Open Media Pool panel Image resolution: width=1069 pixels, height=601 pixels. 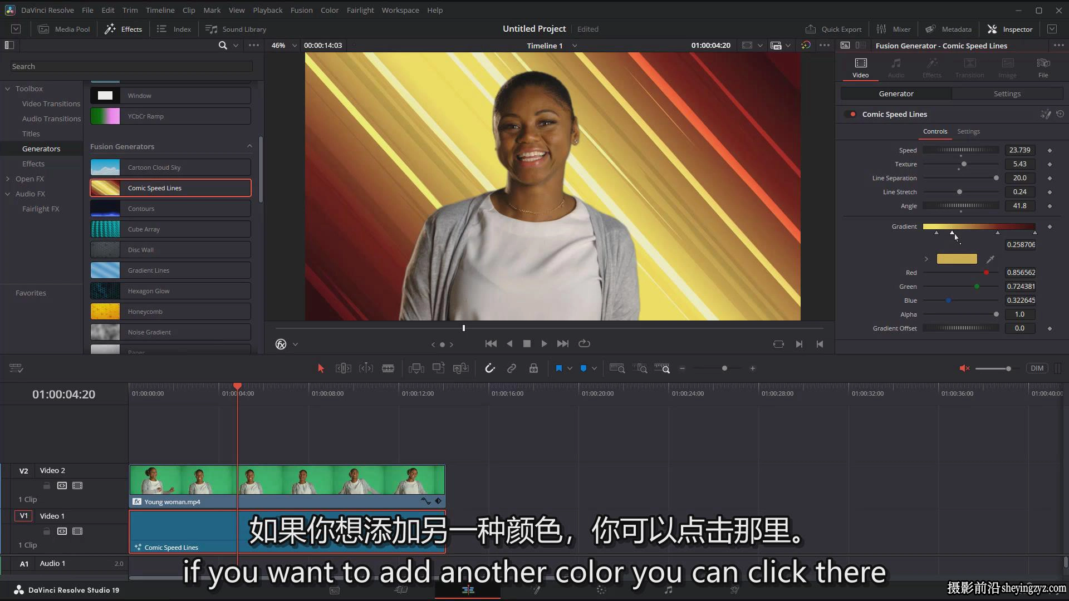[x=64, y=29]
